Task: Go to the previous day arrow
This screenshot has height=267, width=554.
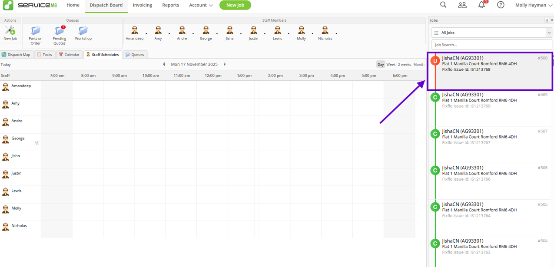Action: 164,64
